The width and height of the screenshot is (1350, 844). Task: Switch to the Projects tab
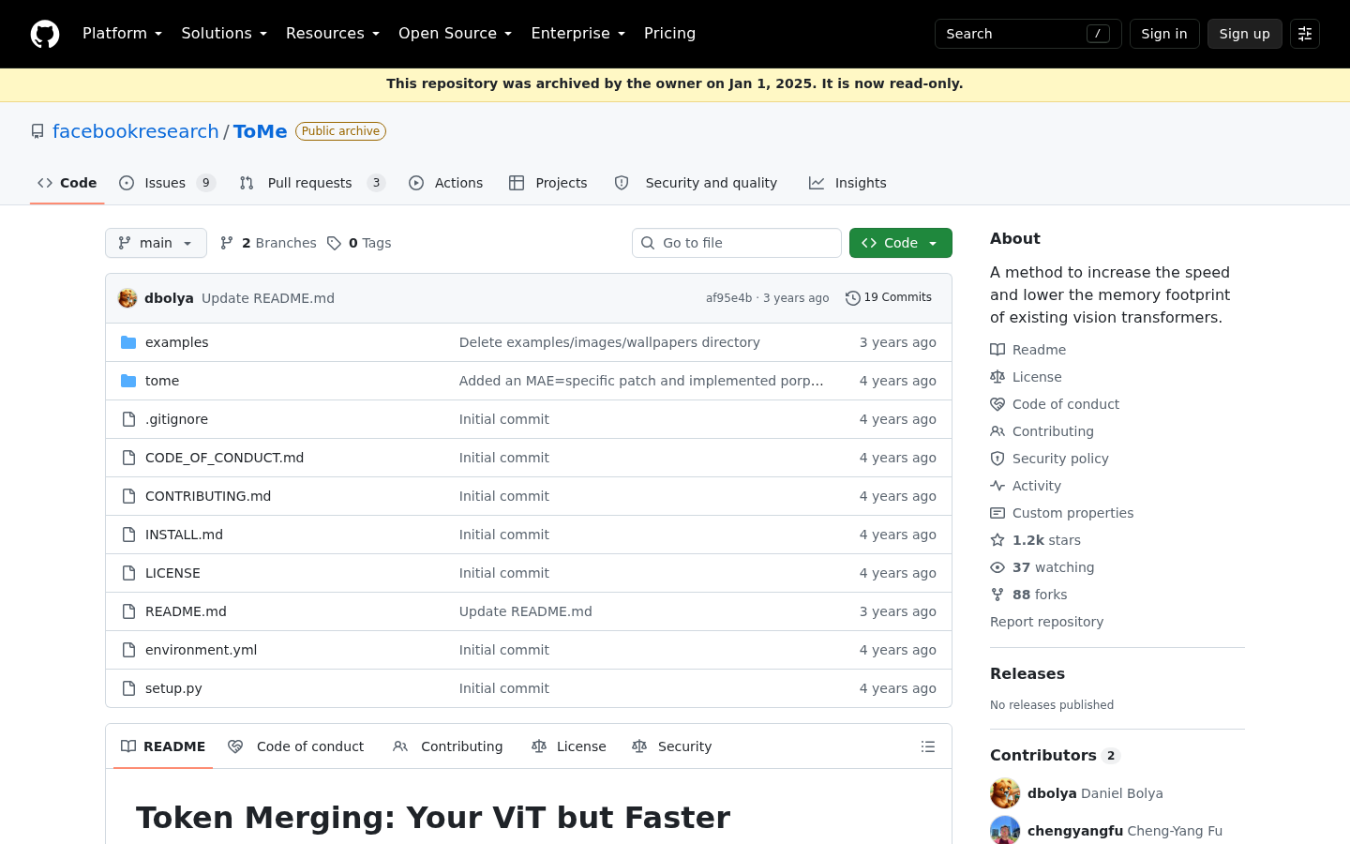click(548, 183)
